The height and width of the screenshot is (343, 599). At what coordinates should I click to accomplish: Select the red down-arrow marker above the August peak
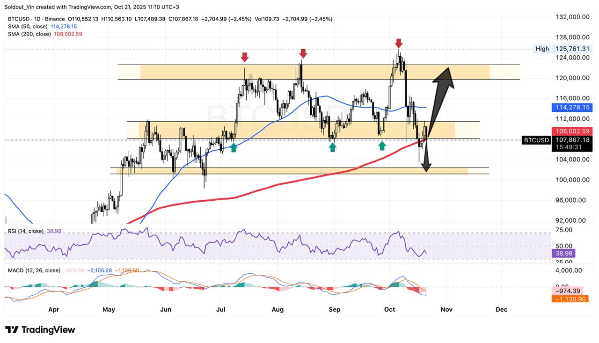click(x=302, y=54)
